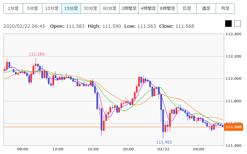Viewport: 247px width, 154px height.
Task: Click the 112.400 price axis label
Action: pyautogui.click(x=233, y=34)
